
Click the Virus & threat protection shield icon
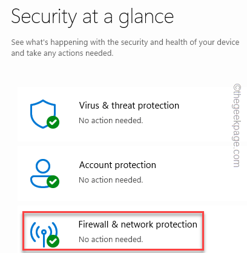(x=43, y=114)
